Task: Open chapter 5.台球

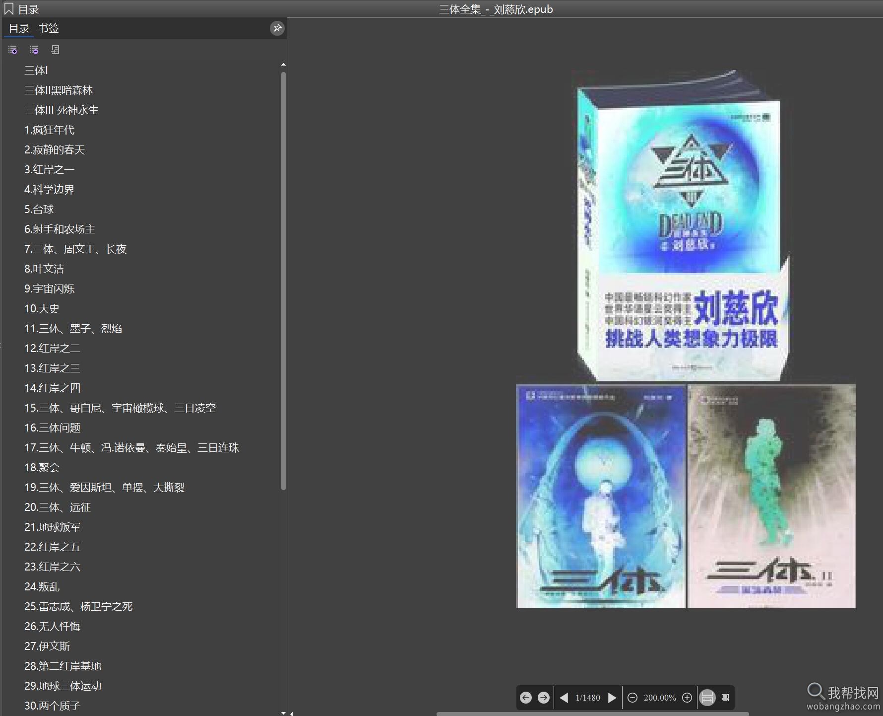Action: point(39,210)
